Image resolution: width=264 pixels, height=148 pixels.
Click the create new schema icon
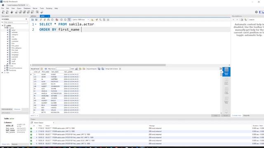tap(16, 12)
